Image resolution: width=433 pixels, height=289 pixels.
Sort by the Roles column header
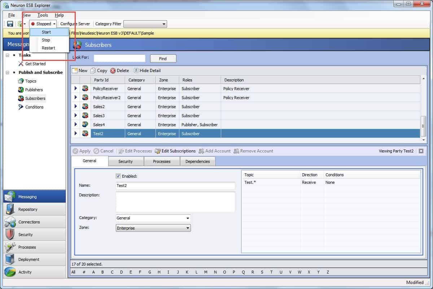pos(200,80)
